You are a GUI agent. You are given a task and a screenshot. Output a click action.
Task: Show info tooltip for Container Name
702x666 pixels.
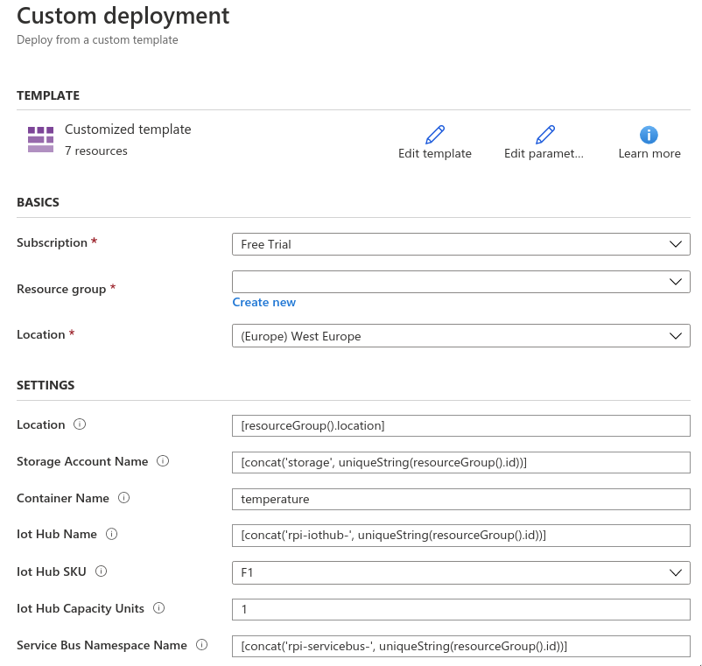coord(123,498)
